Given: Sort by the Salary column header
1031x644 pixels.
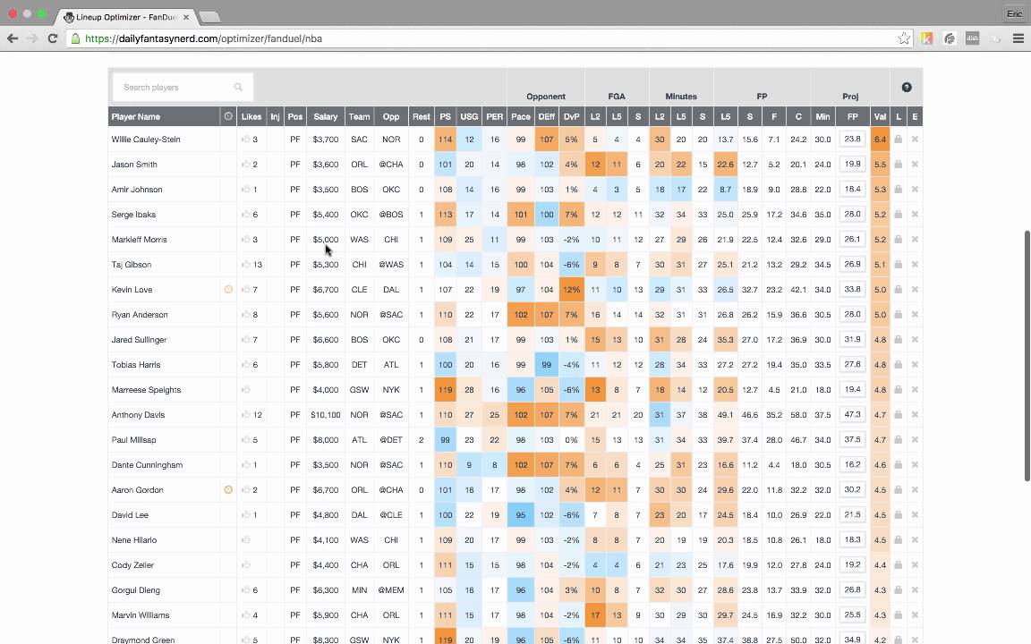Looking at the screenshot, I should [x=326, y=117].
